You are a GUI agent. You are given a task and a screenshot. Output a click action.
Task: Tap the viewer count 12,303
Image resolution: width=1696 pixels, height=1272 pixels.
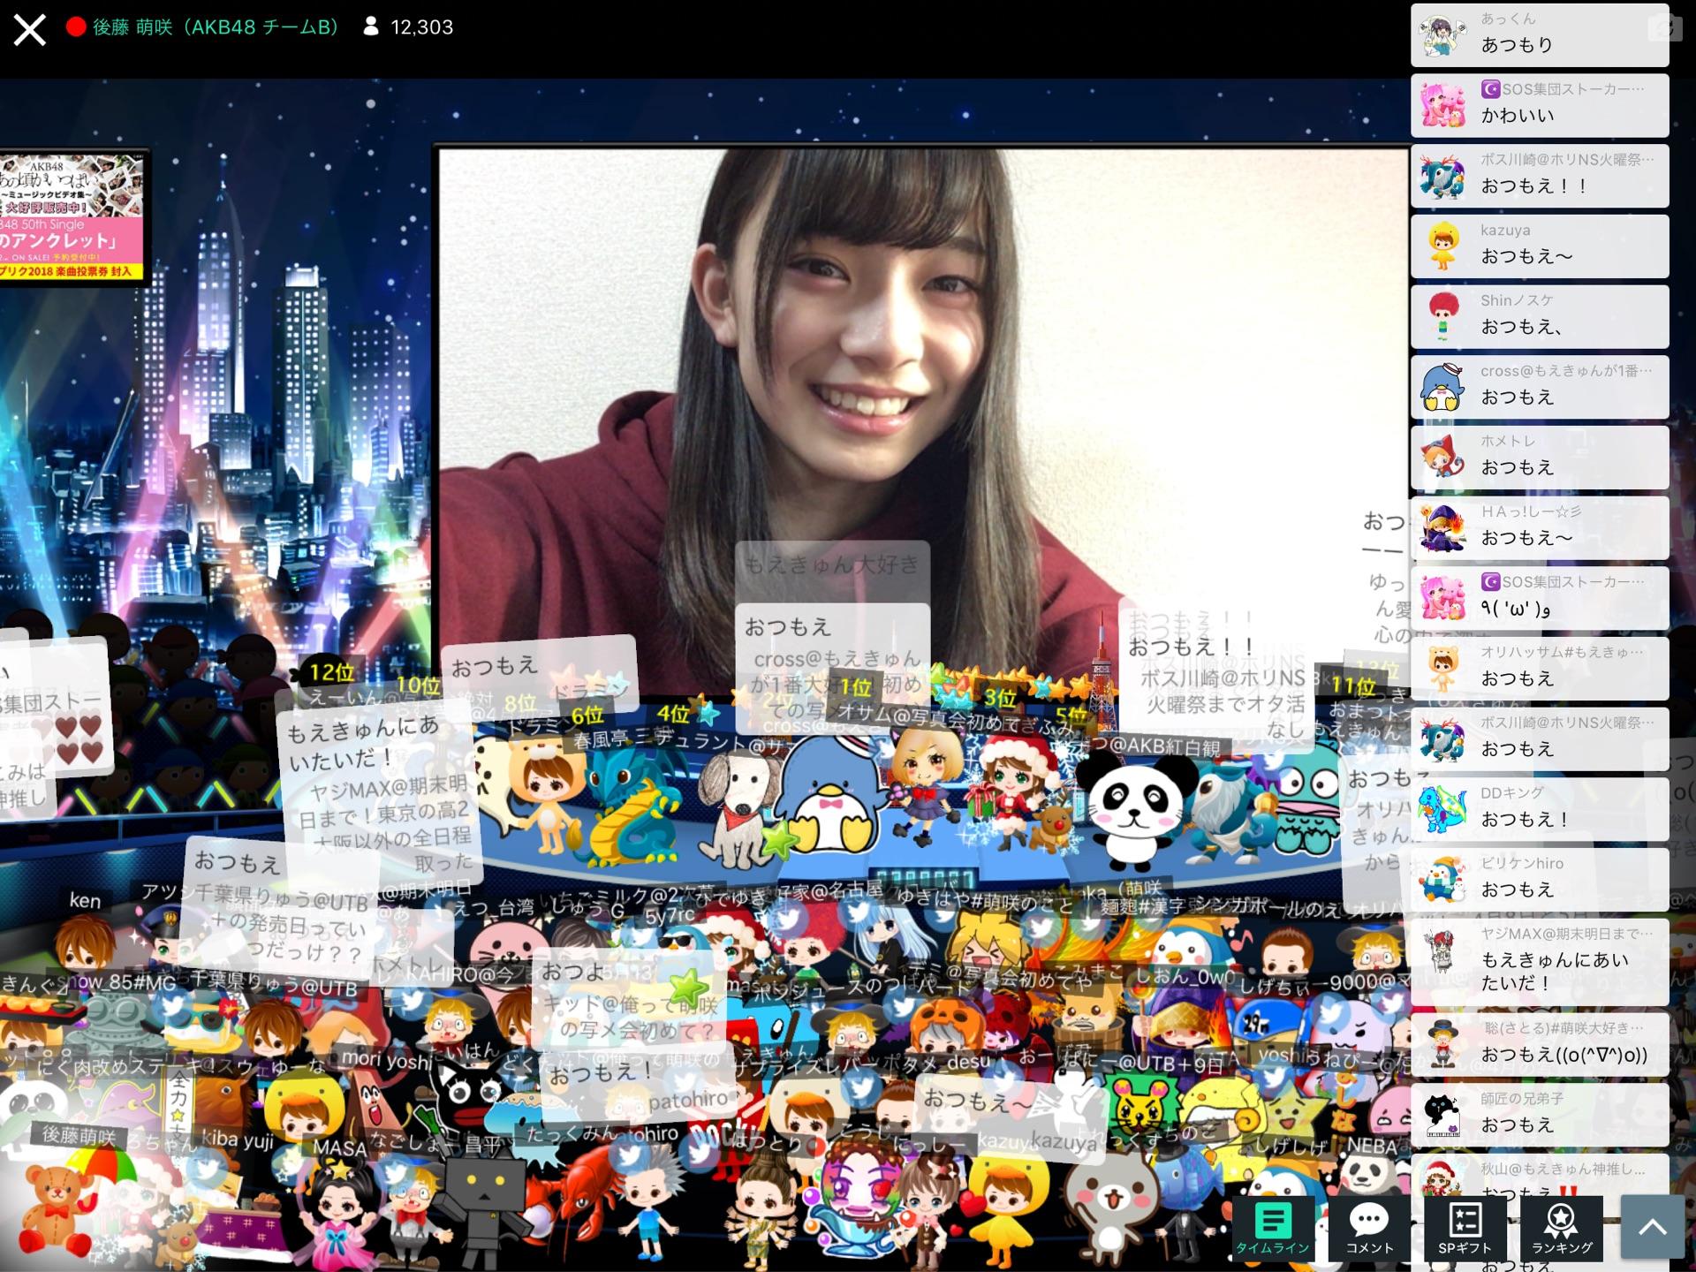point(421,27)
